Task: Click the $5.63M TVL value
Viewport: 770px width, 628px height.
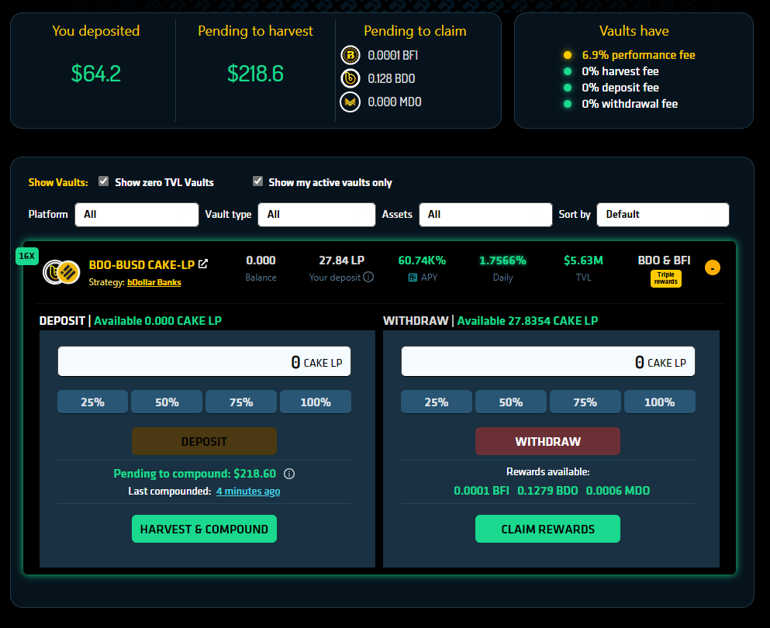Action: click(583, 261)
